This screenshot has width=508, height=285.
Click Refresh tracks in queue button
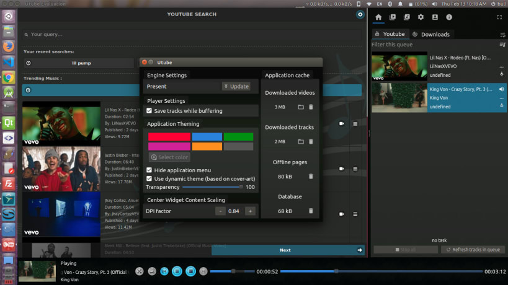pyautogui.click(x=473, y=250)
